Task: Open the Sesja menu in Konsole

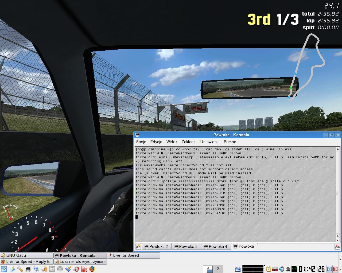Action: coord(141,142)
